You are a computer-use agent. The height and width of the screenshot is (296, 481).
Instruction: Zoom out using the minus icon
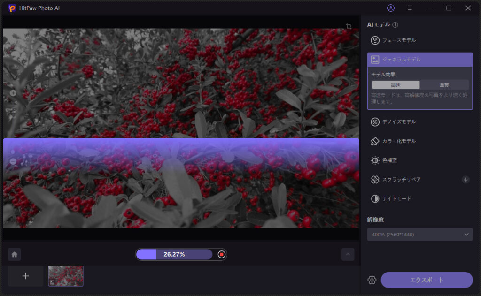(x=13, y=161)
